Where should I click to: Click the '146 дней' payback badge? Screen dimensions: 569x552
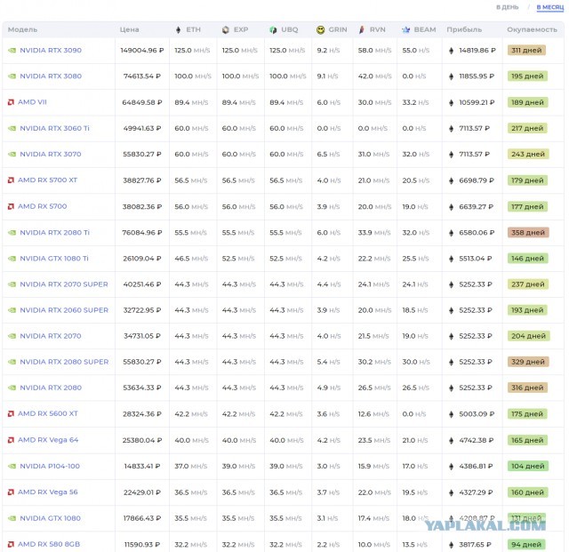tap(527, 259)
